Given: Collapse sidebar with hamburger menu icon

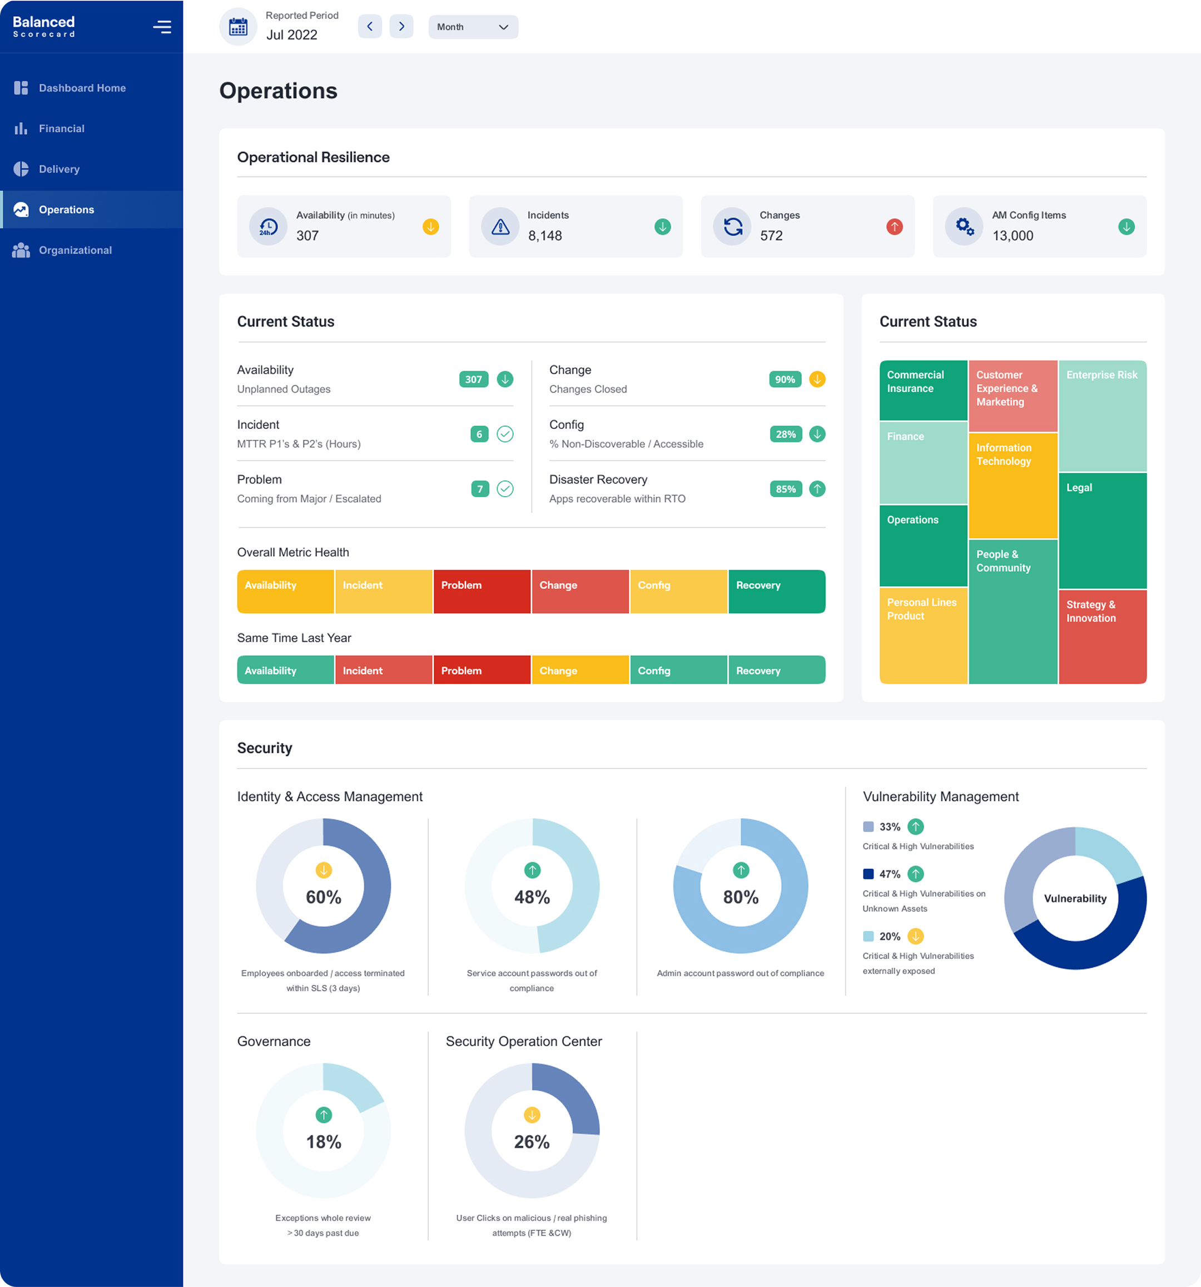Looking at the screenshot, I should (x=162, y=27).
